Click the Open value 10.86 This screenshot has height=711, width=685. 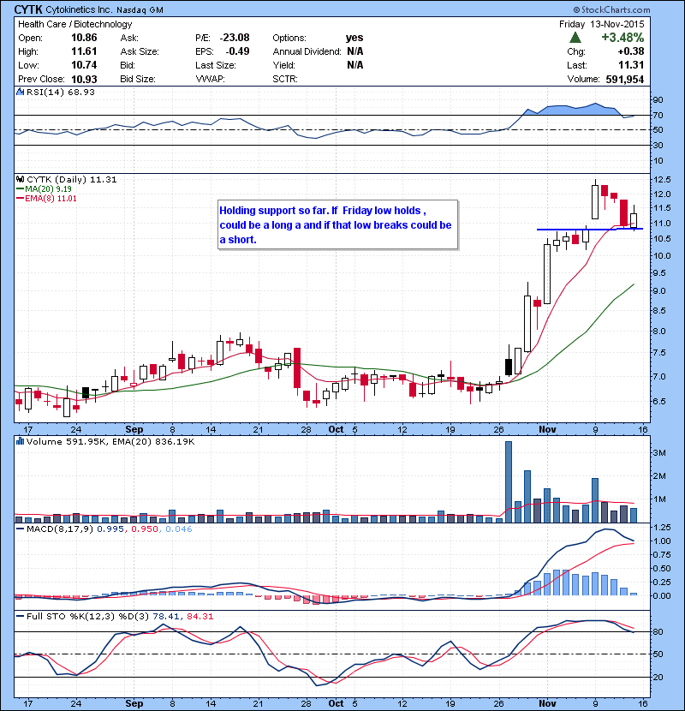click(84, 38)
